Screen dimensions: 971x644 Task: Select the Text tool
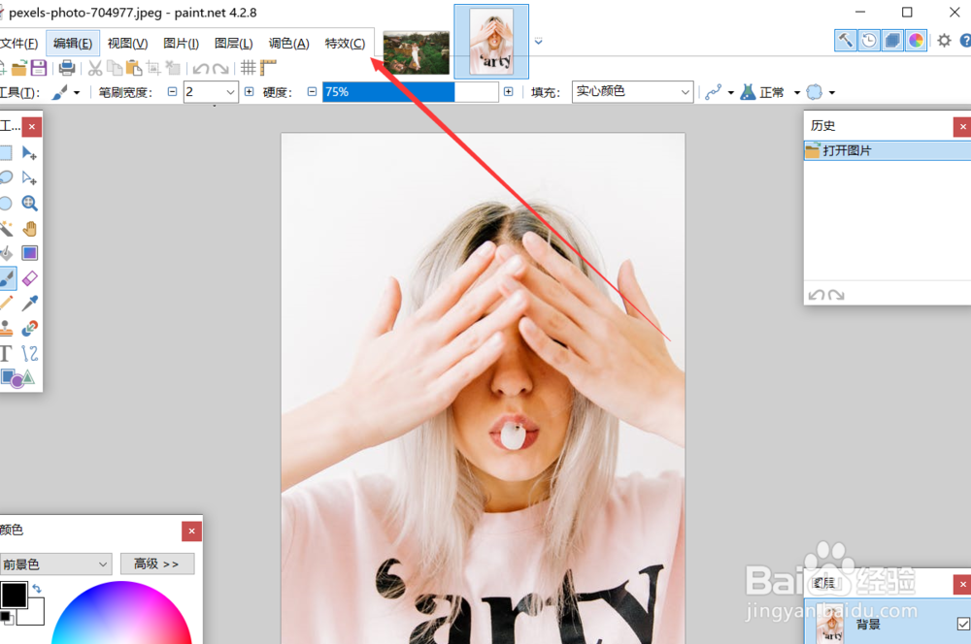tap(6, 353)
